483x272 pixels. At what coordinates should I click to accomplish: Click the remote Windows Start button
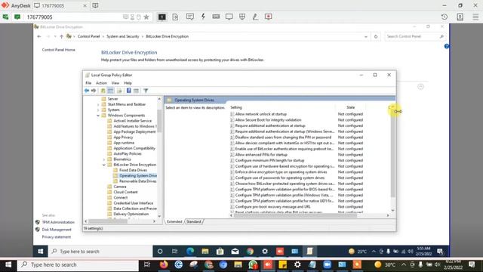(40, 252)
